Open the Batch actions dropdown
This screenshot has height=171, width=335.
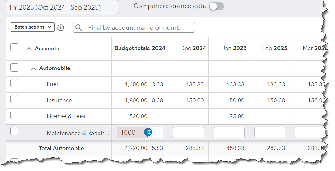[33, 27]
